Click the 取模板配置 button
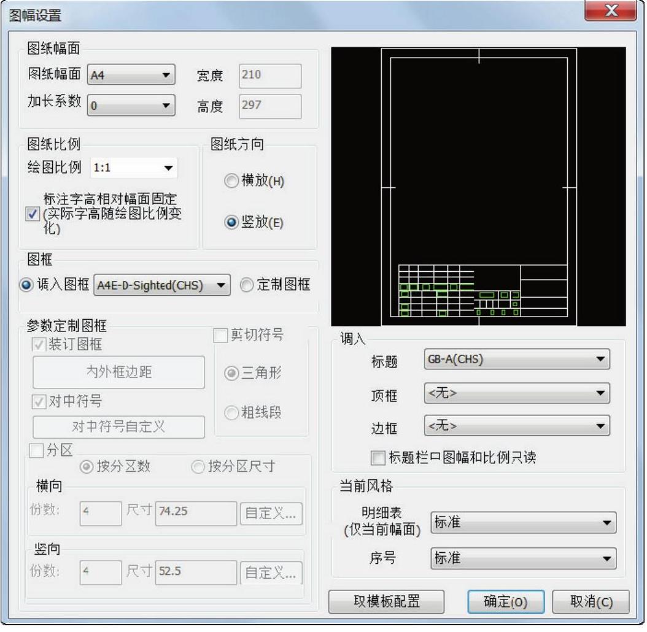Image resolution: width=647 pixels, height=632 pixels. (386, 601)
